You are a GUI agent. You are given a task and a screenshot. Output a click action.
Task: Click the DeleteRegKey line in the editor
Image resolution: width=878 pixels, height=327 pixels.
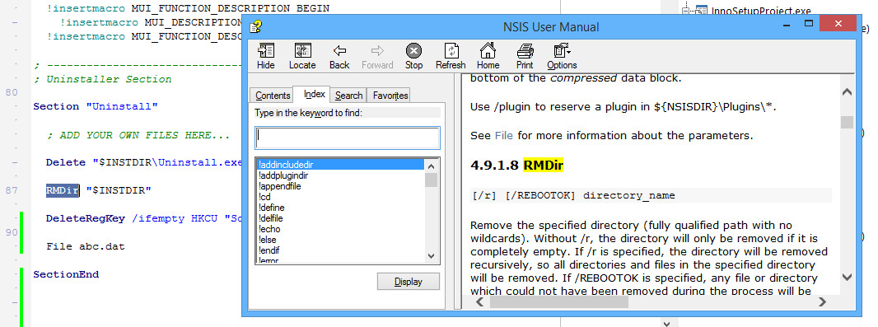click(x=144, y=218)
